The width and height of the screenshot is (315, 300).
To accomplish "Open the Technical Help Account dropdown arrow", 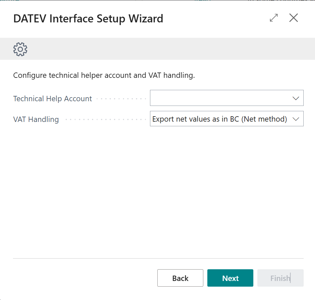I will (x=296, y=98).
